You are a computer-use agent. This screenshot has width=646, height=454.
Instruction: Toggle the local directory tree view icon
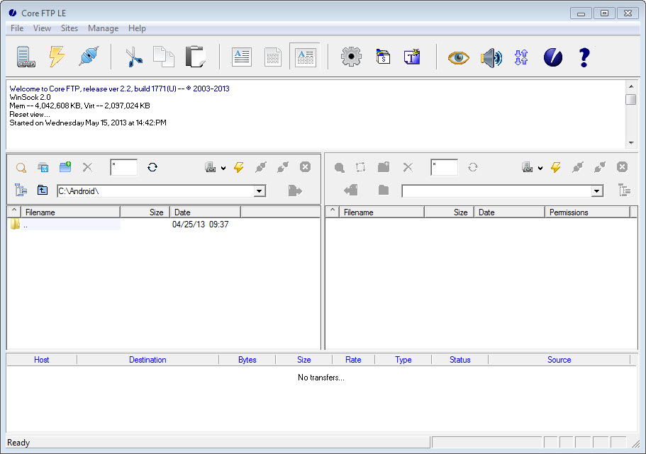[x=21, y=190]
